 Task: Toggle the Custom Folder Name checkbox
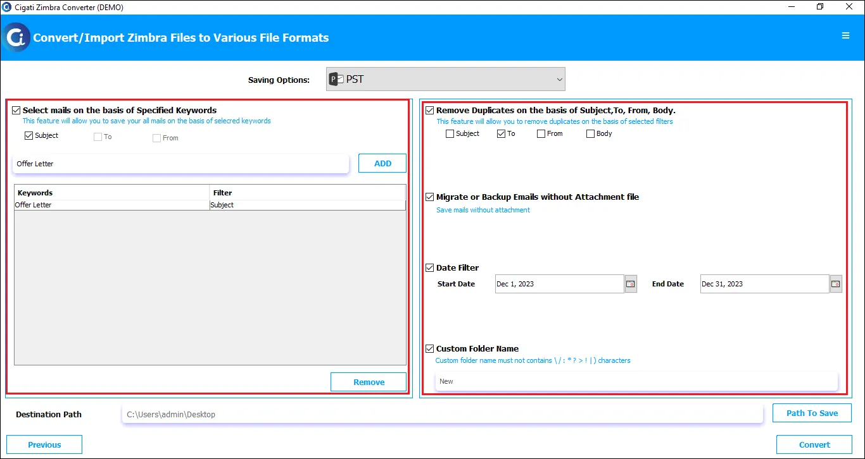430,348
